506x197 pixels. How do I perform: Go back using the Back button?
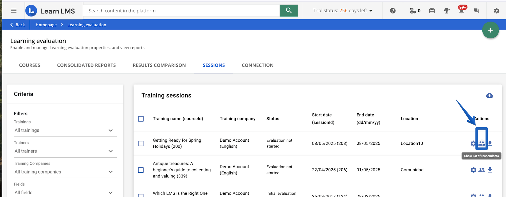click(17, 25)
